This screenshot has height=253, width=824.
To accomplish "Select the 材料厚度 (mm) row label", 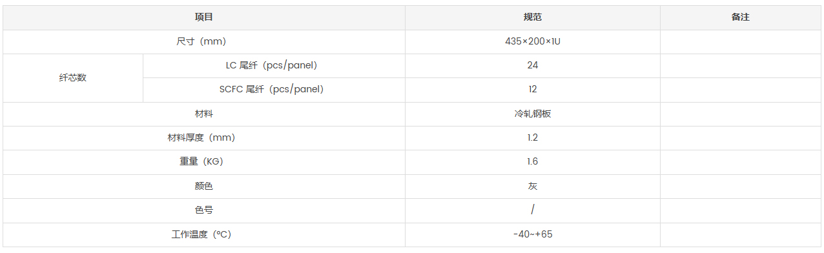I will pos(204,137).
